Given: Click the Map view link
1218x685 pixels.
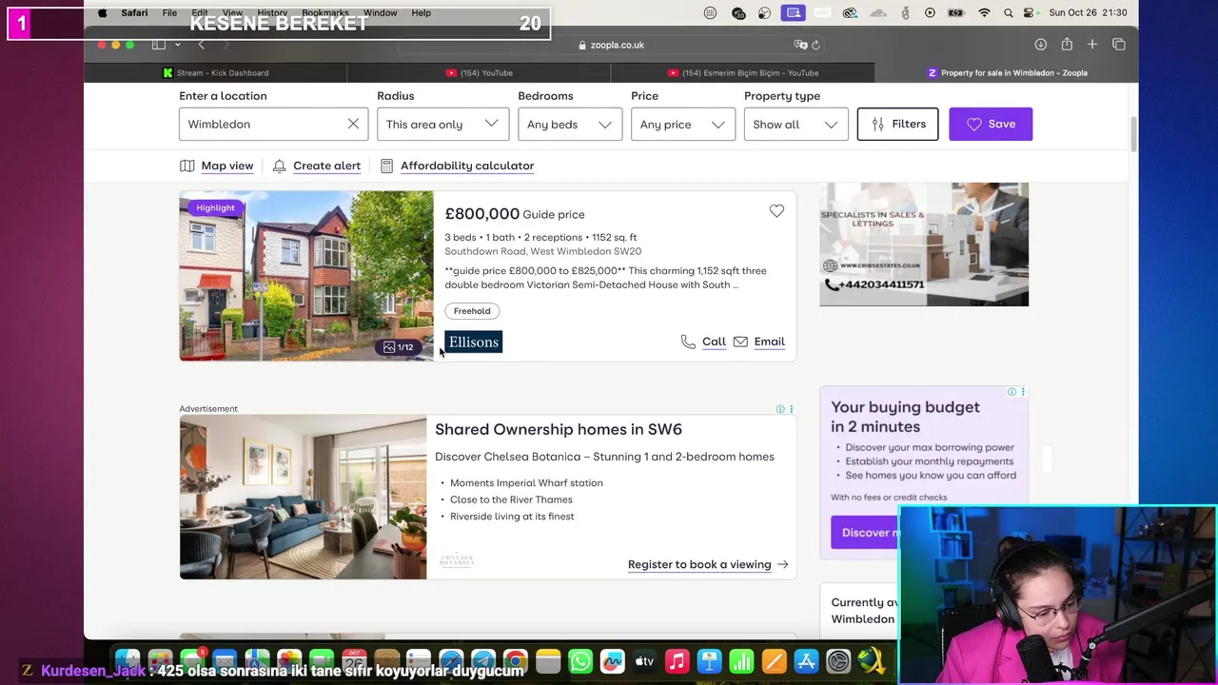Looking at the screenshot, I should (x=227, y=166).
